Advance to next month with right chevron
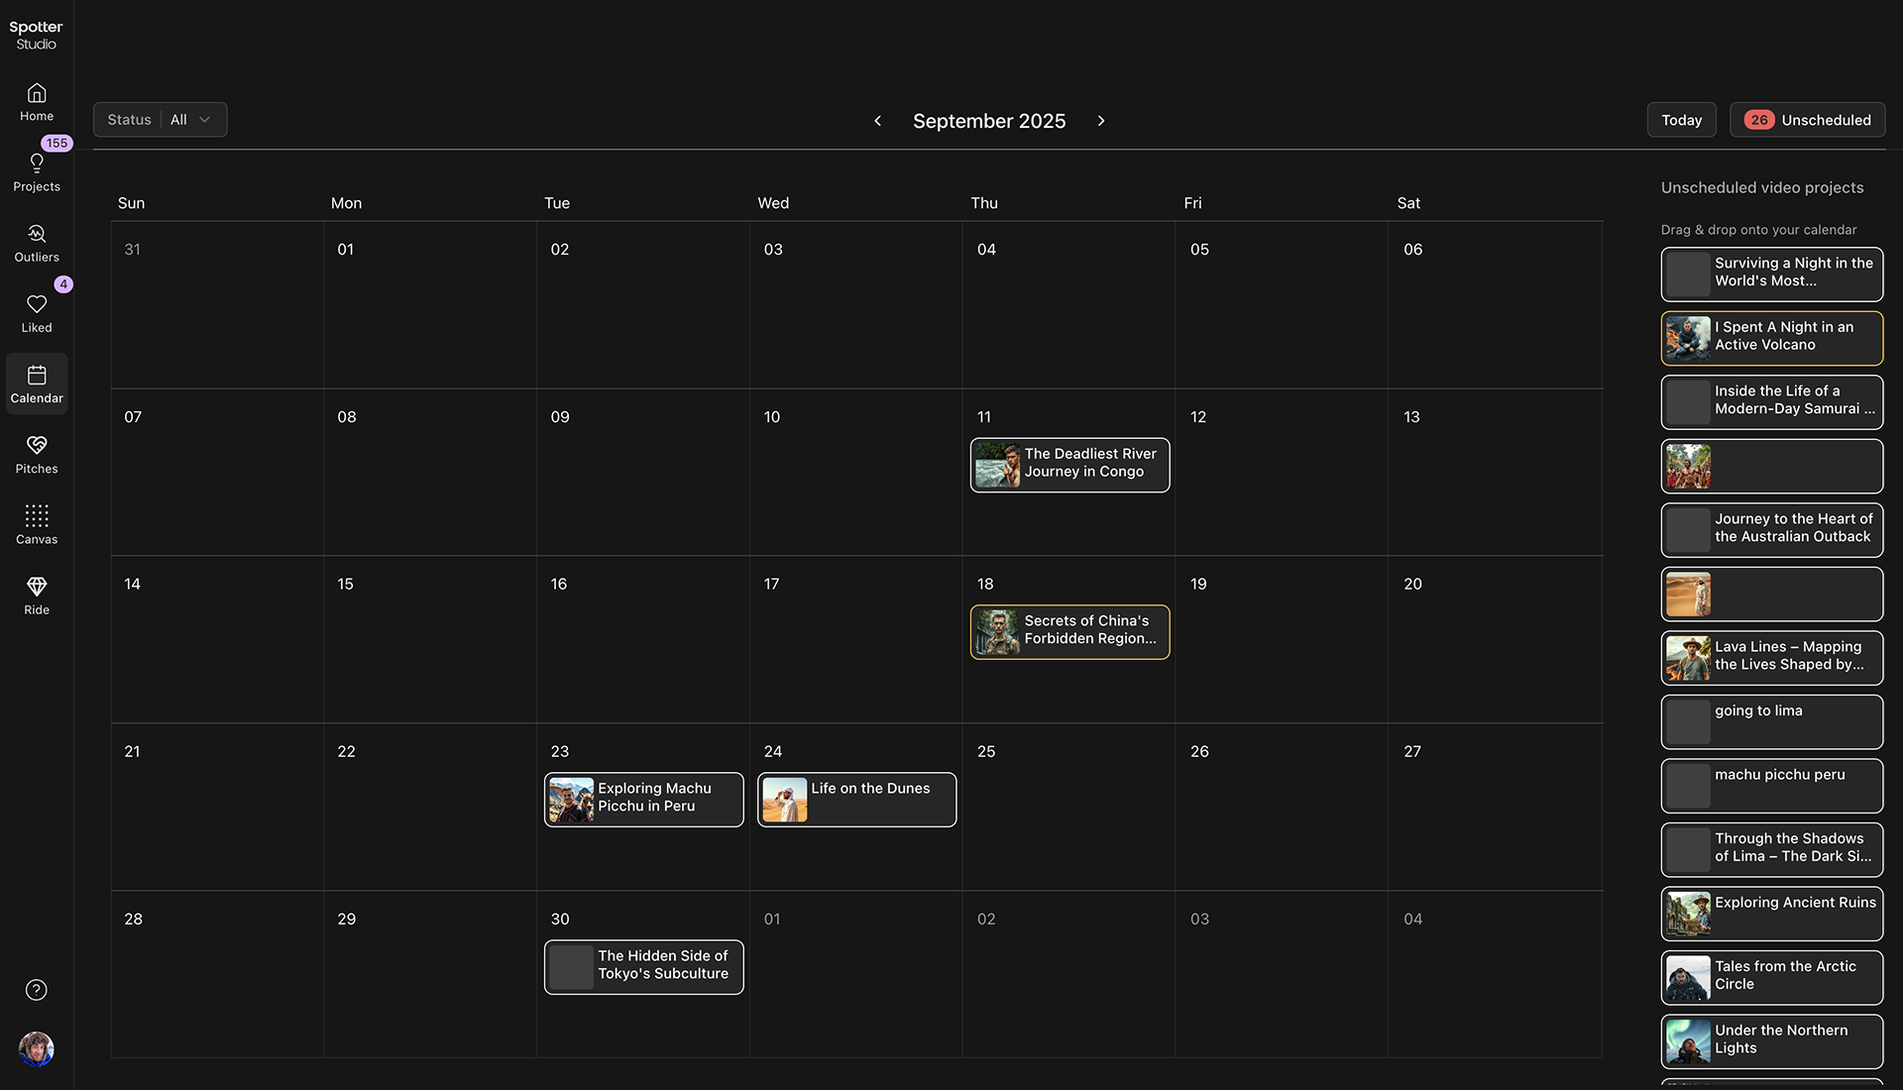Screen dimensions: 1903x1090 click(x=1101, y=121)
